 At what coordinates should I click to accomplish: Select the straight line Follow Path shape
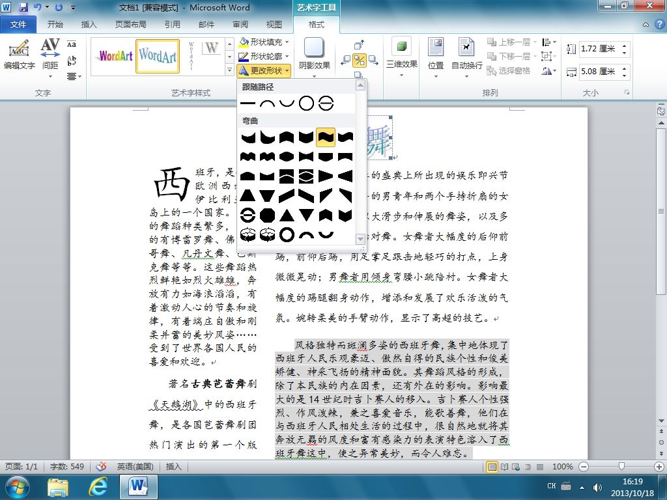click(x=248, y=103)
